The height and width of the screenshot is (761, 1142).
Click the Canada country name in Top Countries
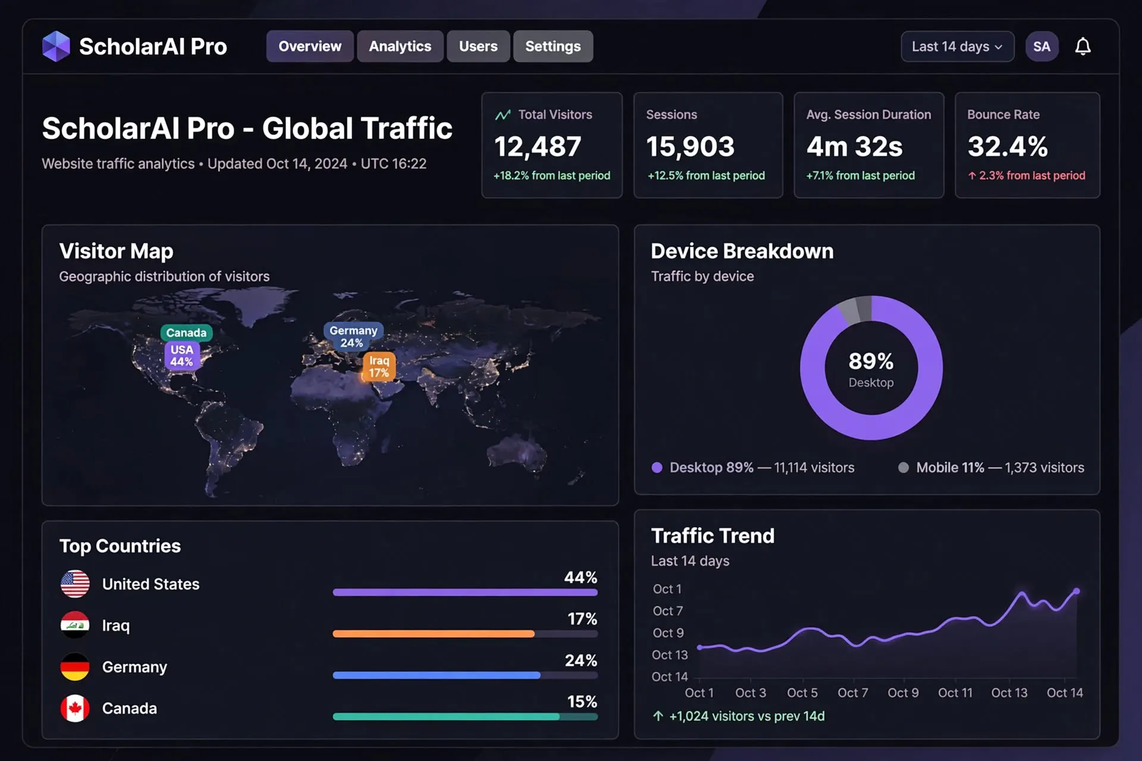point(130,708)
